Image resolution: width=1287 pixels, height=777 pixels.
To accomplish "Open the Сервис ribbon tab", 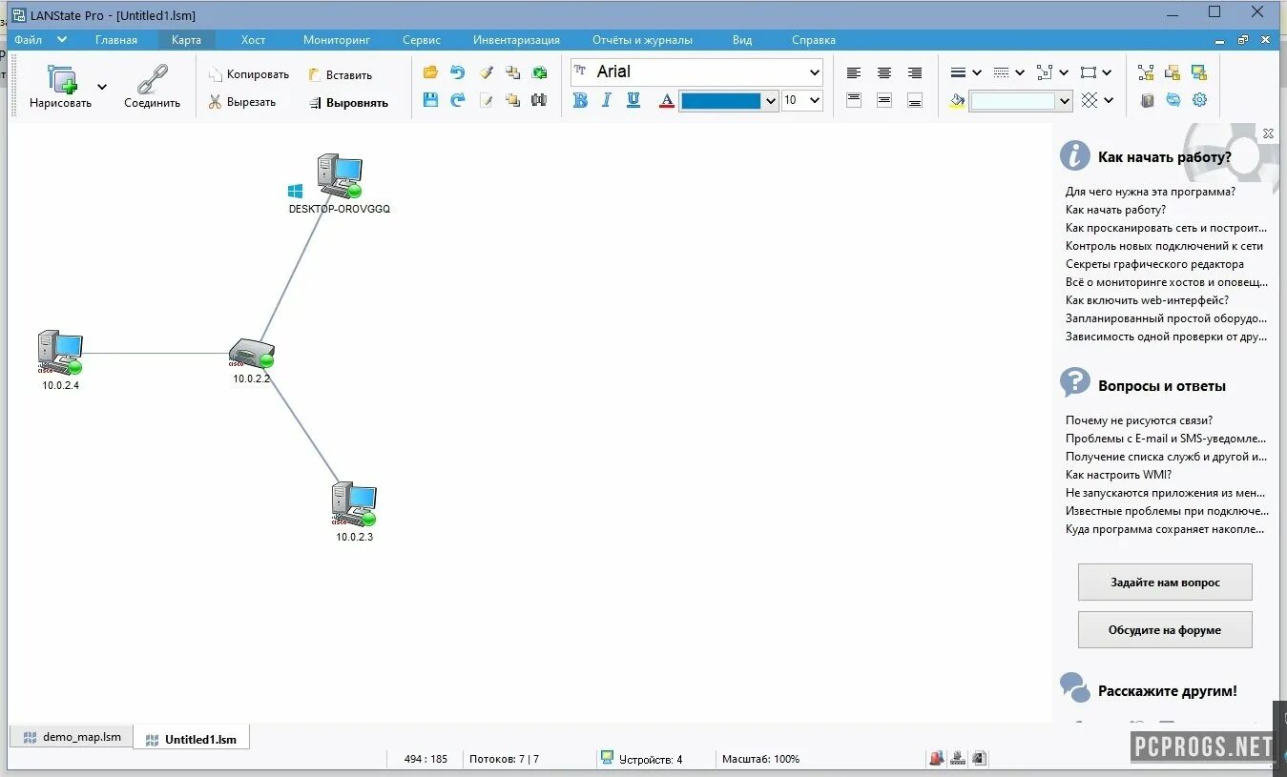I will point(422,40).
